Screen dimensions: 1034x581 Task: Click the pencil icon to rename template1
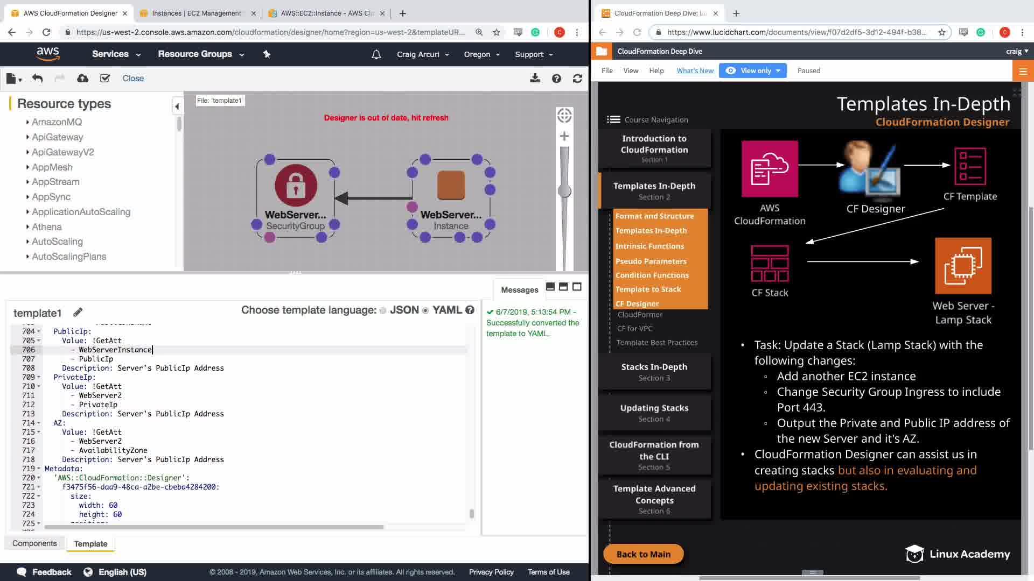point(78,312)
